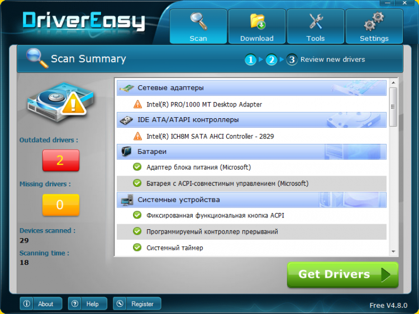Viewport: 419px width, 314px height.
Task: Select Батарея с ACPI-совместимым управлением row
Action: tap(251, 183)
